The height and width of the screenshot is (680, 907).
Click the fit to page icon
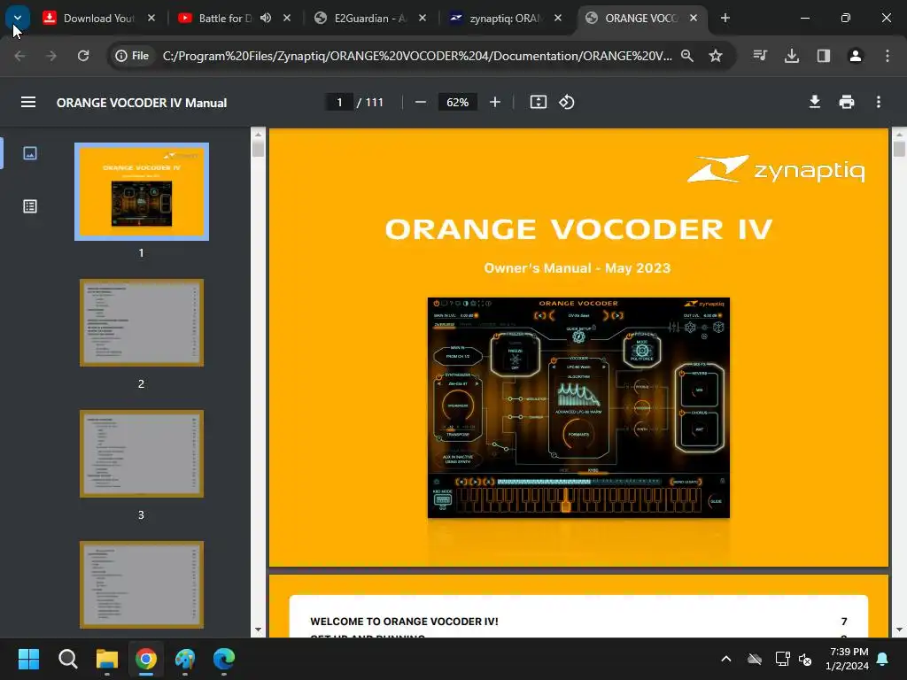pos(539,103)
